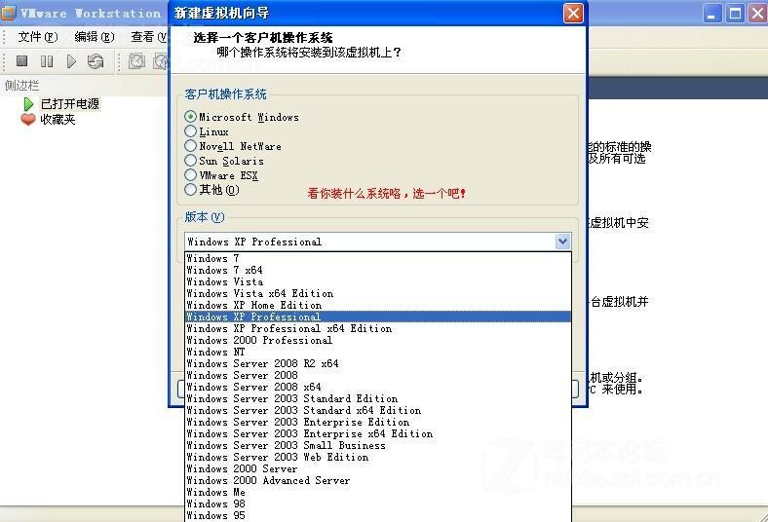The width and height of the screenshot is (768, 522).
Task: Close the 新建虚拟机向导 wizard dialog
Action: coord(574,13)
